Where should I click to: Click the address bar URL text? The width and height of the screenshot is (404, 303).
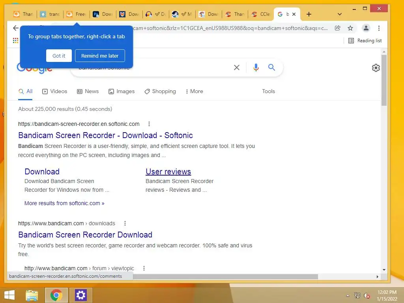click(x=230, y=28)
